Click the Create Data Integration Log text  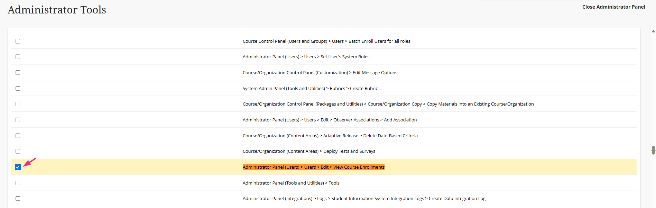click(x=364, y=199)
